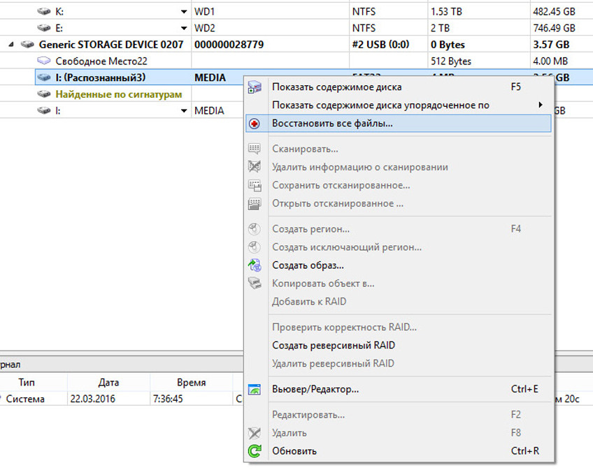
Task: Click the "Время" column header in the log
Action: [x=191, y=383]
